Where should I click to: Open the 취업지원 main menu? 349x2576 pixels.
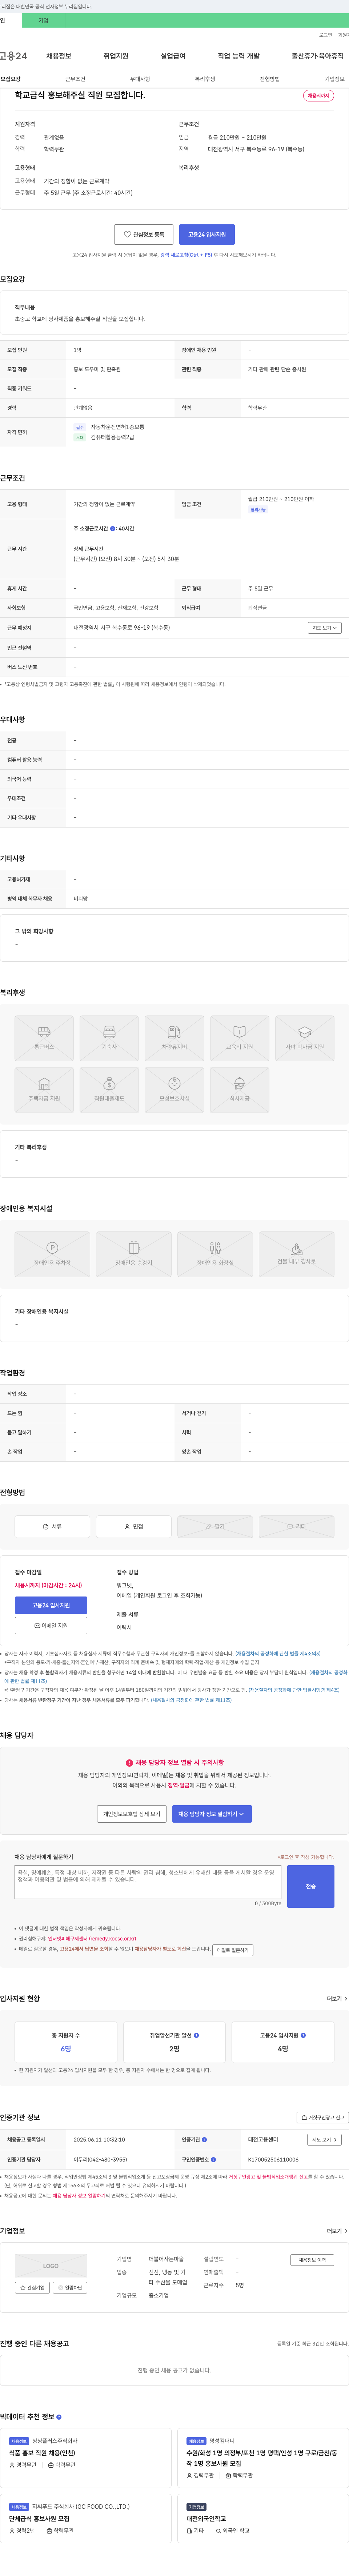(x=116, y=56)
